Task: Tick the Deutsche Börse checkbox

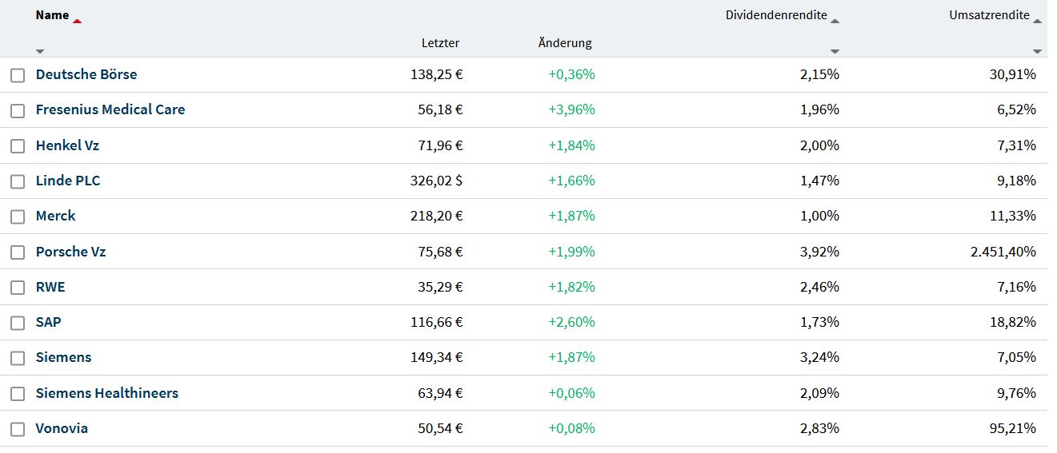Action: (18, 76)
